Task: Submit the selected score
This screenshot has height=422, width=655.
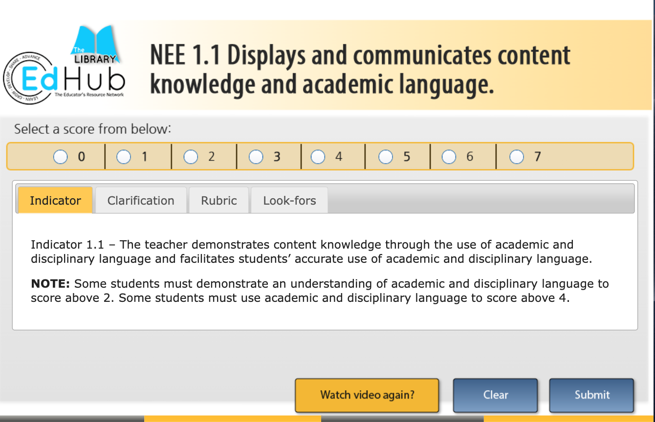Action: click(x=591, y=395)
